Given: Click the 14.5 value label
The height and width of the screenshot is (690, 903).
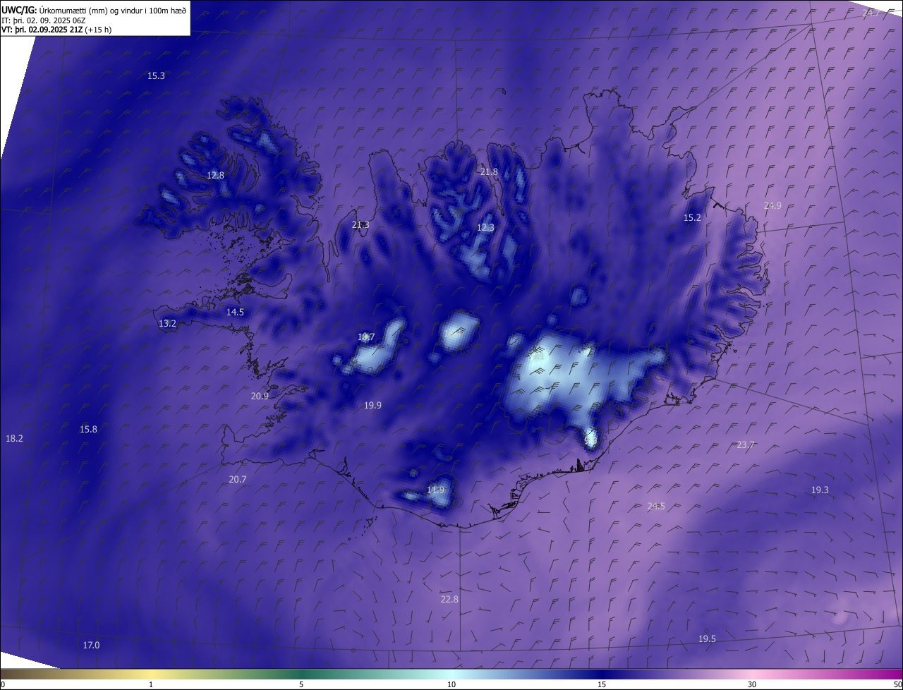Looking at the screenshot, I should pyautogui.click(x=235, y=312).
